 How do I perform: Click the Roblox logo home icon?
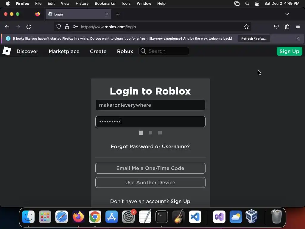[7, 51]
